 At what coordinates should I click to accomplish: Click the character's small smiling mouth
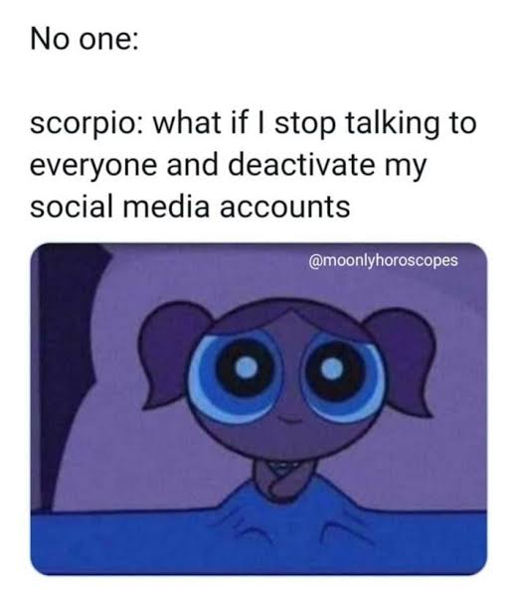click(289, 419)
